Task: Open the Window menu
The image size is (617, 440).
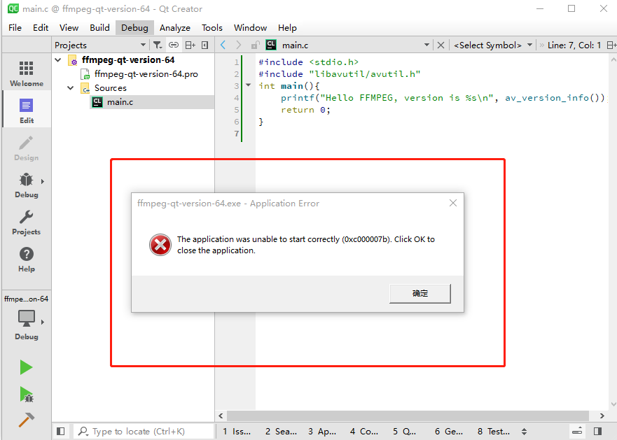Action: (x=250, y=28)
